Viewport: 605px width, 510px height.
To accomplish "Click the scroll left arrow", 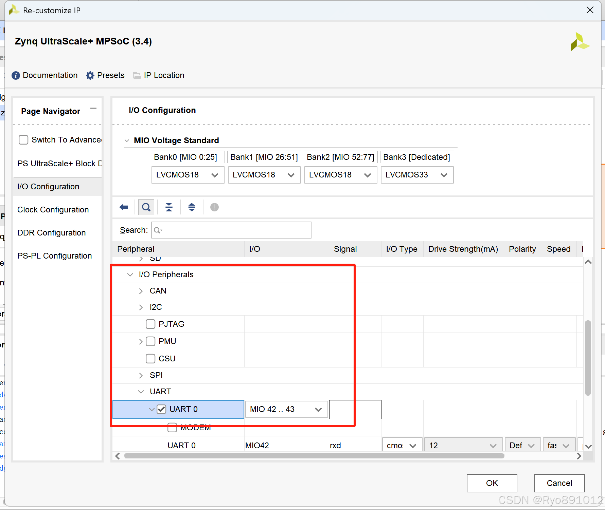I will pos(118,456).
